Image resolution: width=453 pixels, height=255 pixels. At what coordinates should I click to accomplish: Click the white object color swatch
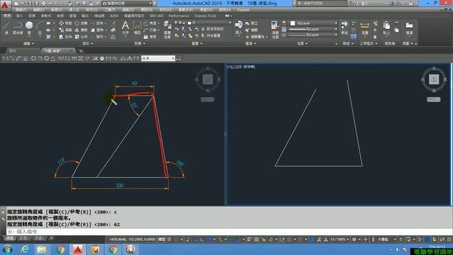292,23
